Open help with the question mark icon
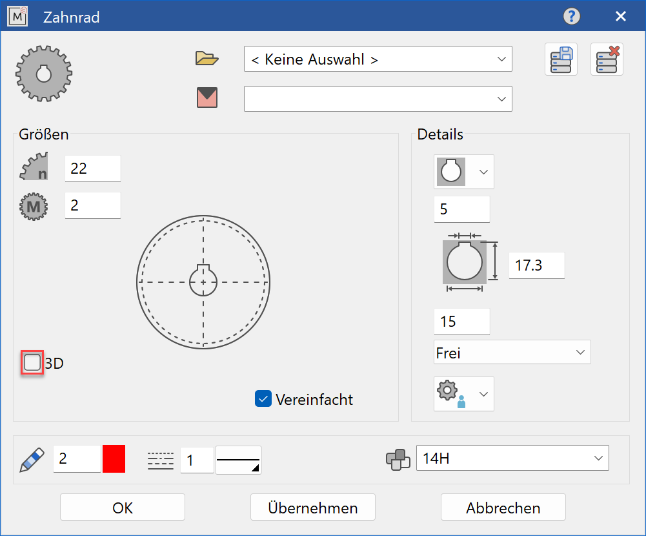 tap(571, 17)
